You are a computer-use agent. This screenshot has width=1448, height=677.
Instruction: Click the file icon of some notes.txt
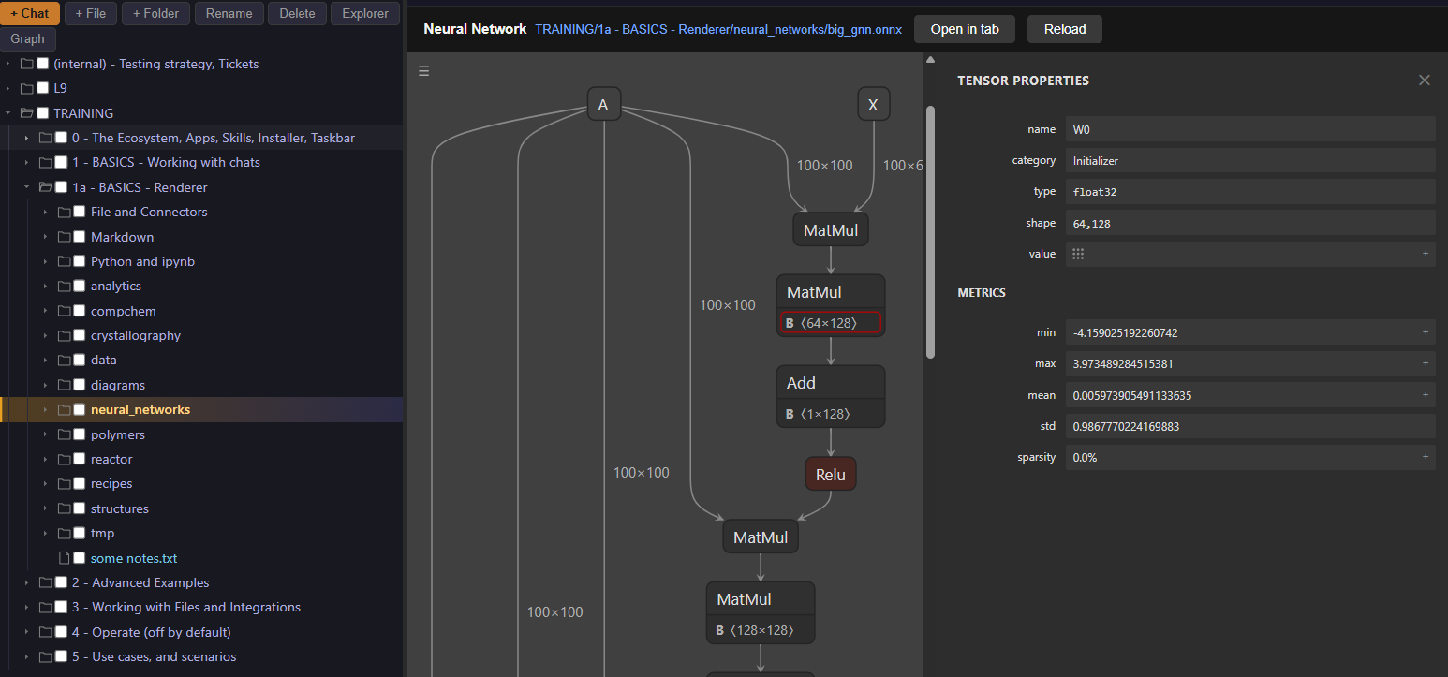[x=65, y=558]
